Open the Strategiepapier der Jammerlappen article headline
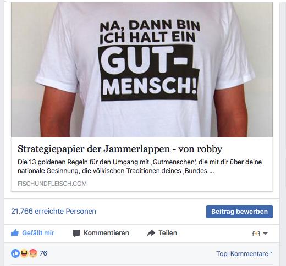286x266 pixels. tap(120, 149)
